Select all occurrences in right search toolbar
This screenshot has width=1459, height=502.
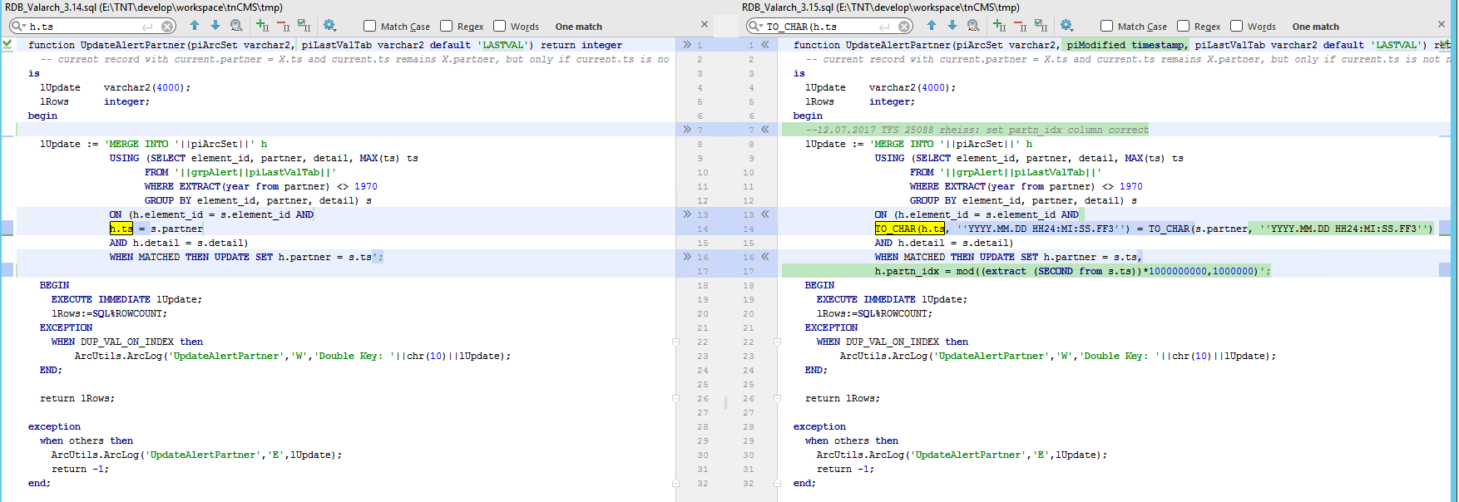[x=1041, y=26]
